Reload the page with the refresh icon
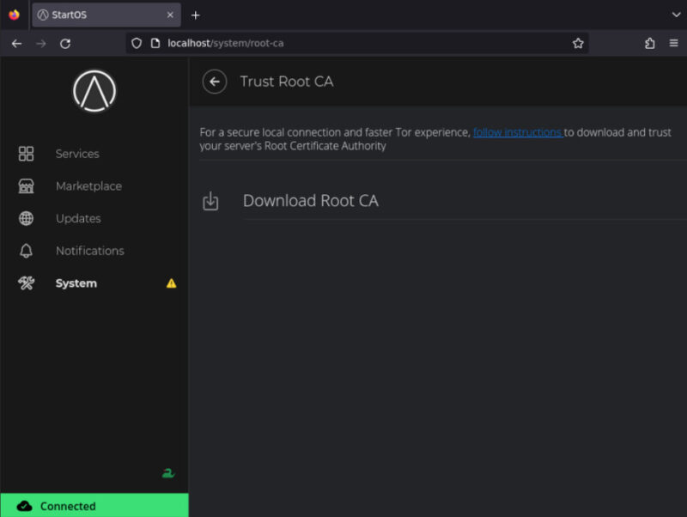The width and height of the screenshot is (687, 517). 65,43
